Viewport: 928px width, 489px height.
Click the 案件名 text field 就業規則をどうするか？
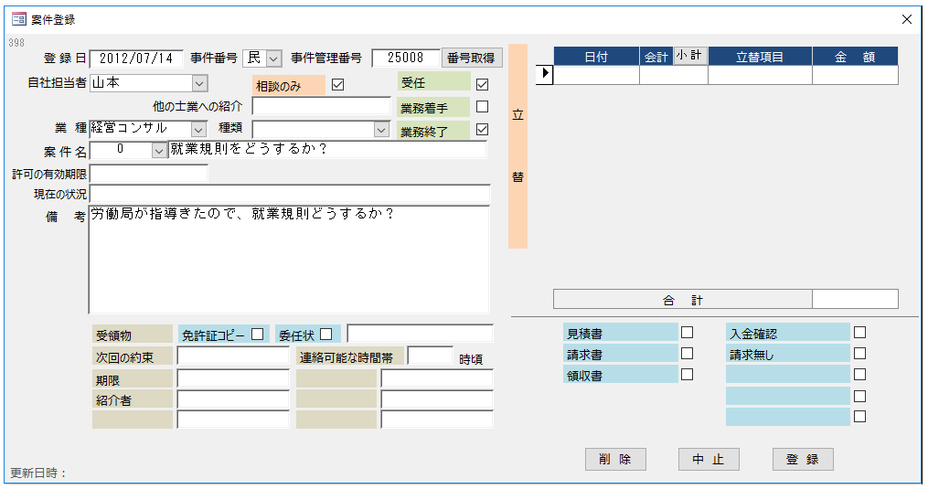327,149
